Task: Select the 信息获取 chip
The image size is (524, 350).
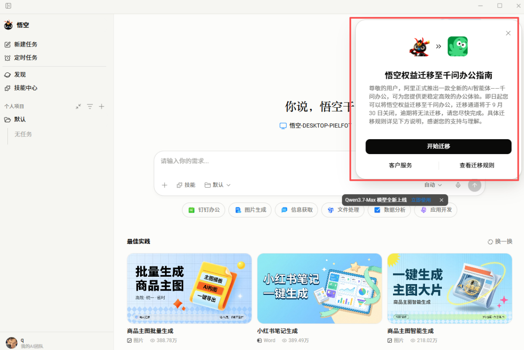Action: [296, 210]
